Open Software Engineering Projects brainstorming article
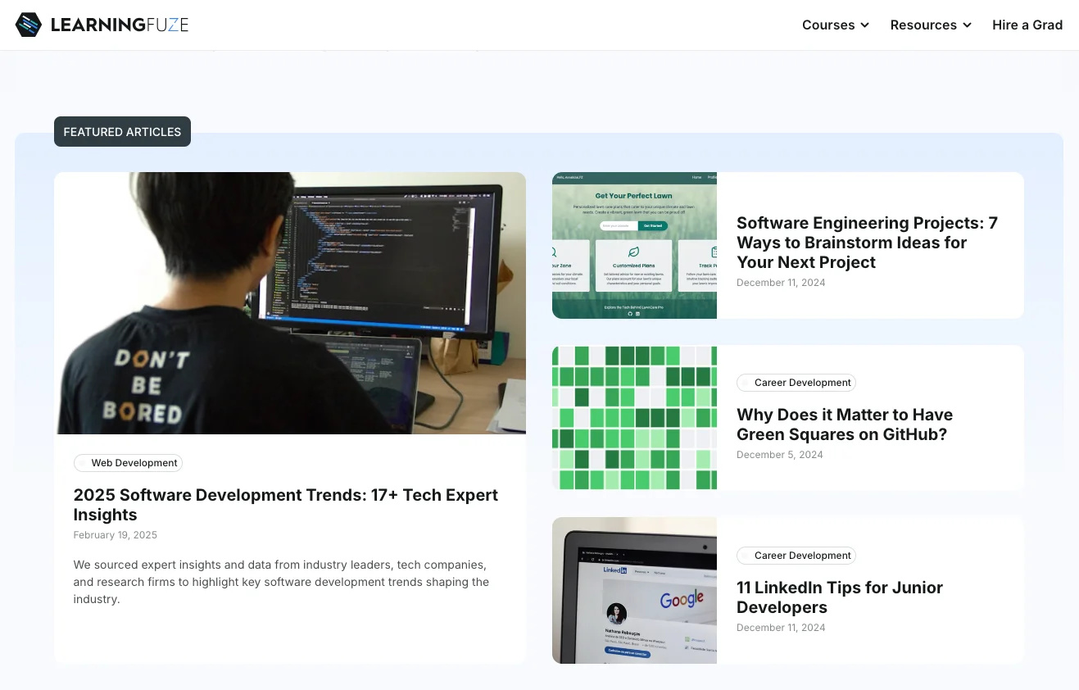This screenshot has width=1079, height=690. pyautogui.click(x=867, y=242)
